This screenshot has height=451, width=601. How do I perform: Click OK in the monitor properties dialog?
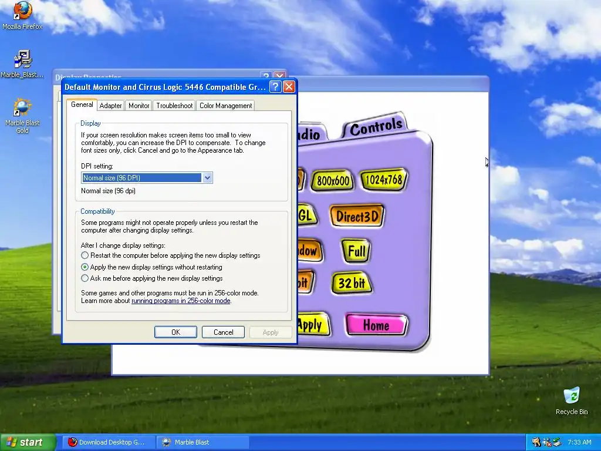(x=175, y=332)
